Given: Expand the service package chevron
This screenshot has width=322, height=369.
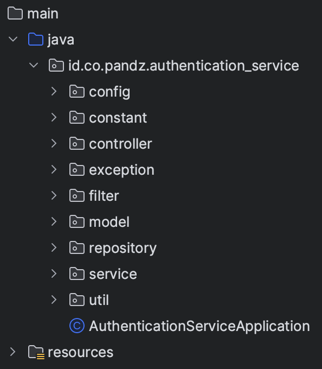Looking at the screenshot, I should (x=54, y=273).
